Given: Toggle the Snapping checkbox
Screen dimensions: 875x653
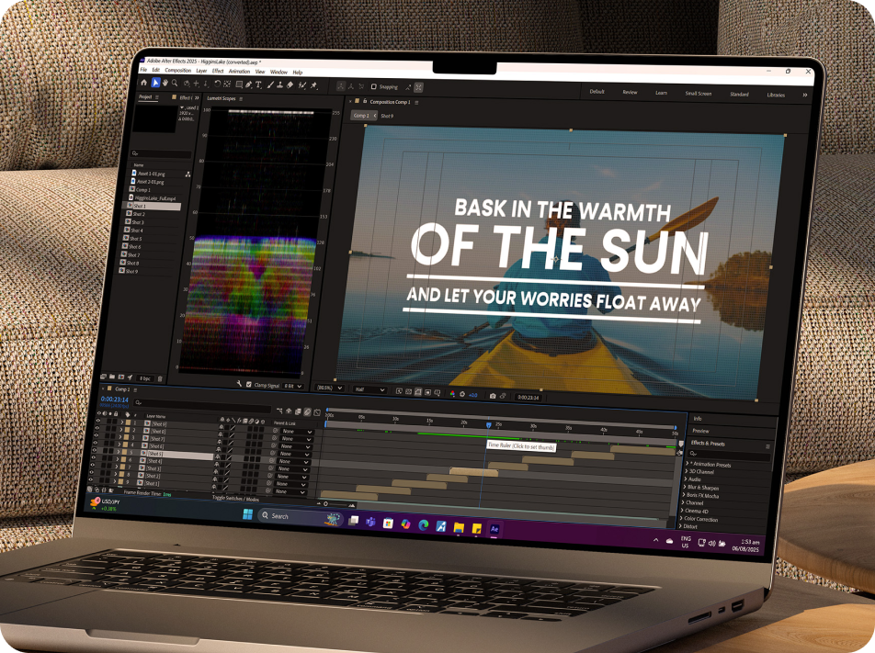Looking at the screenshot, I should [374, 86].
